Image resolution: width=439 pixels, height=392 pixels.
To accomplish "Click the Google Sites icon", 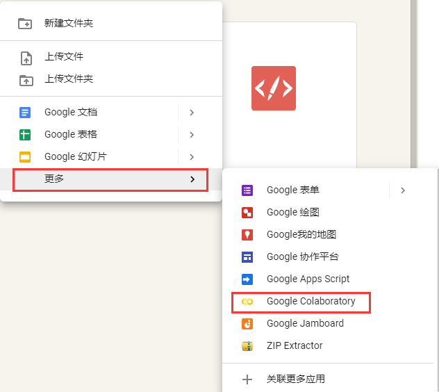I will click(247, 257).
